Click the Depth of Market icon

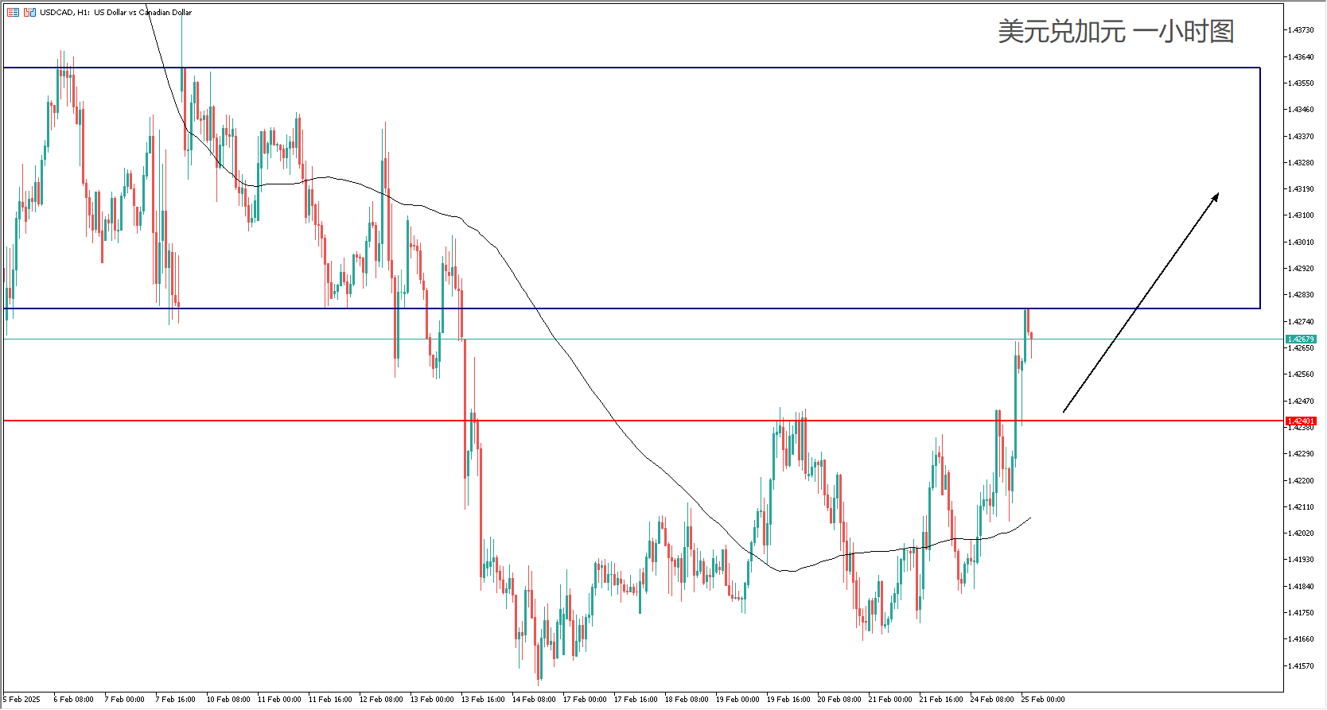click(13, 13)
